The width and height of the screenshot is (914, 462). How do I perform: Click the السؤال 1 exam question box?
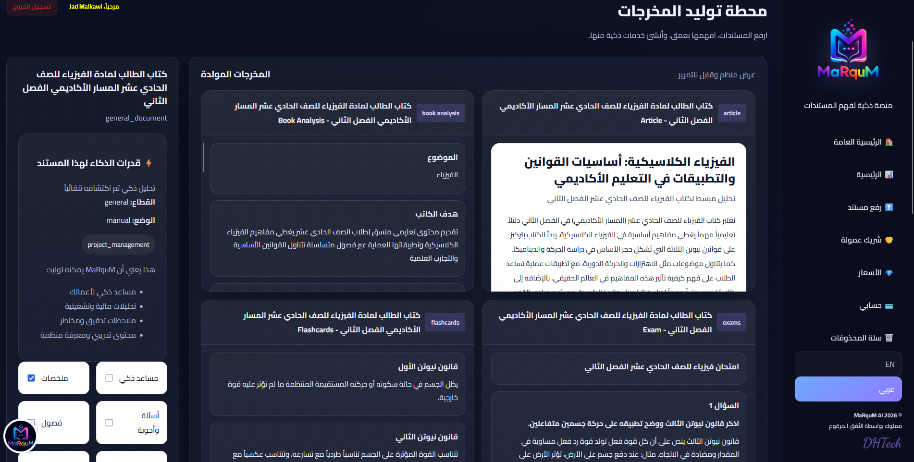pos(618,427)
